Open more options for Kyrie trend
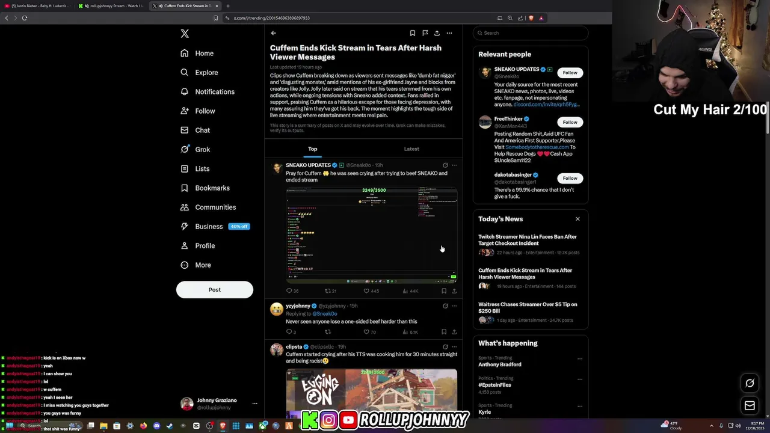 pyautogui.click(x=580, y=407)
